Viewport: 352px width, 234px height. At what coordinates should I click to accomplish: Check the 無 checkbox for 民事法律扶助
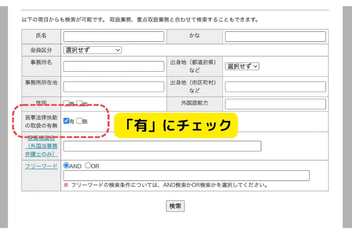79,121
